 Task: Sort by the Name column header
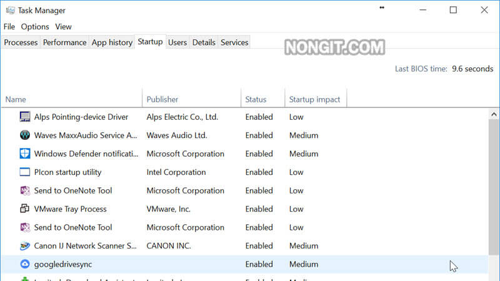click(x=72, y=99)
